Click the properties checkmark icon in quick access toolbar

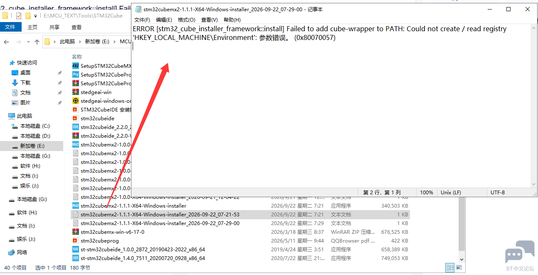tap(19, 16)
